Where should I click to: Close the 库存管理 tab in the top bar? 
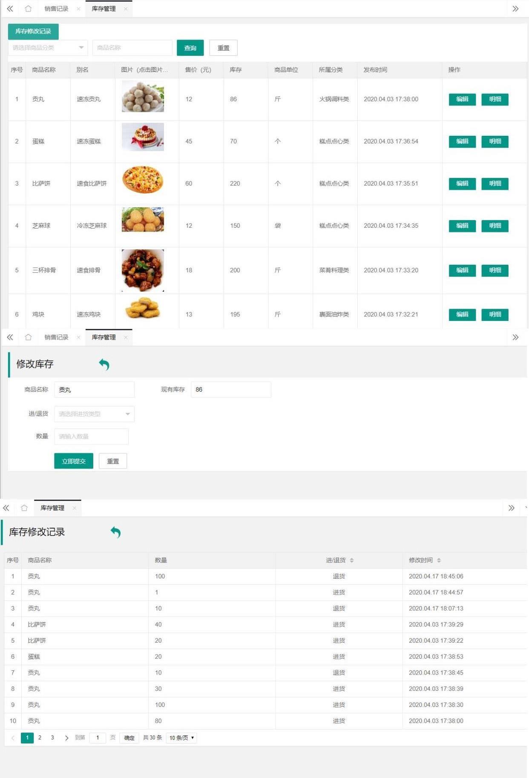click(x=126, y=9)
